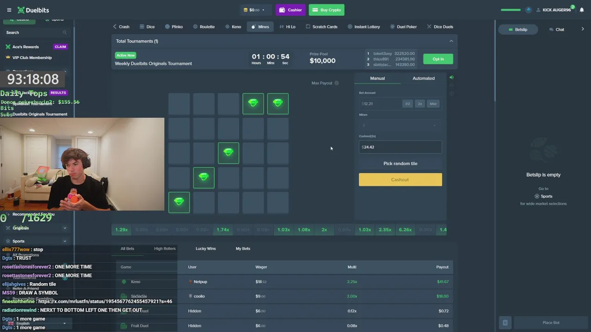
Task: Click the Duelbits logo
Action: click(33, 10)
